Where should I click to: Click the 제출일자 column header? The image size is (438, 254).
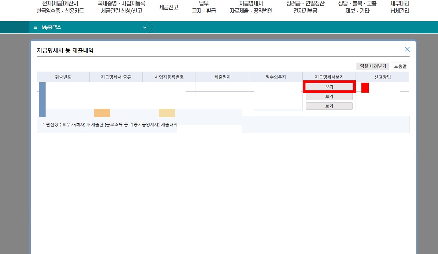click(222, 76)
